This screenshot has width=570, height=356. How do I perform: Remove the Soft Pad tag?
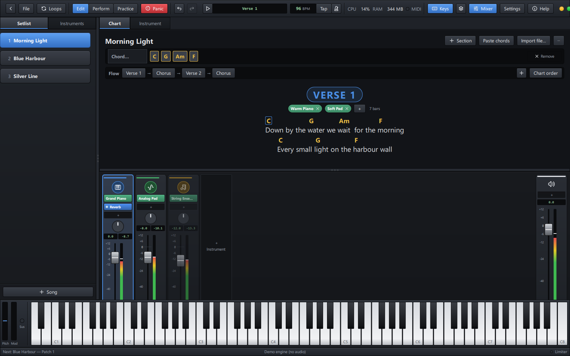pyautogui.click(x=347, y=109)
